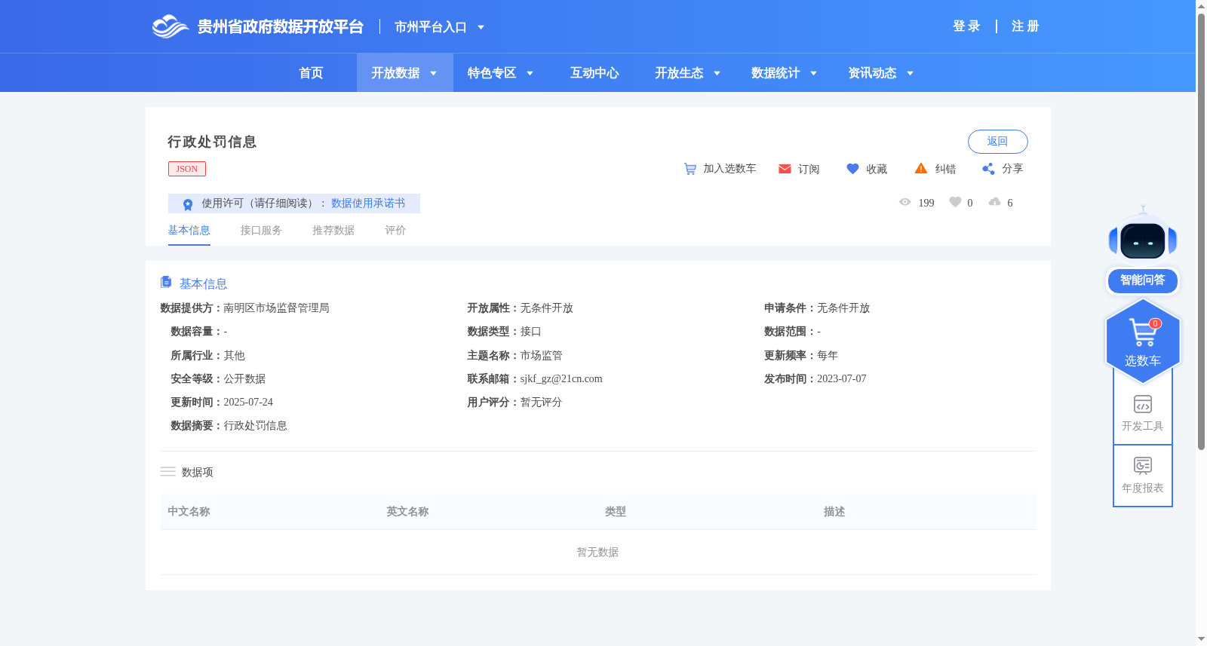This screenshot has height=646, width=1207.
Task: Click the 收藏 label
Action: pos(877,170)
